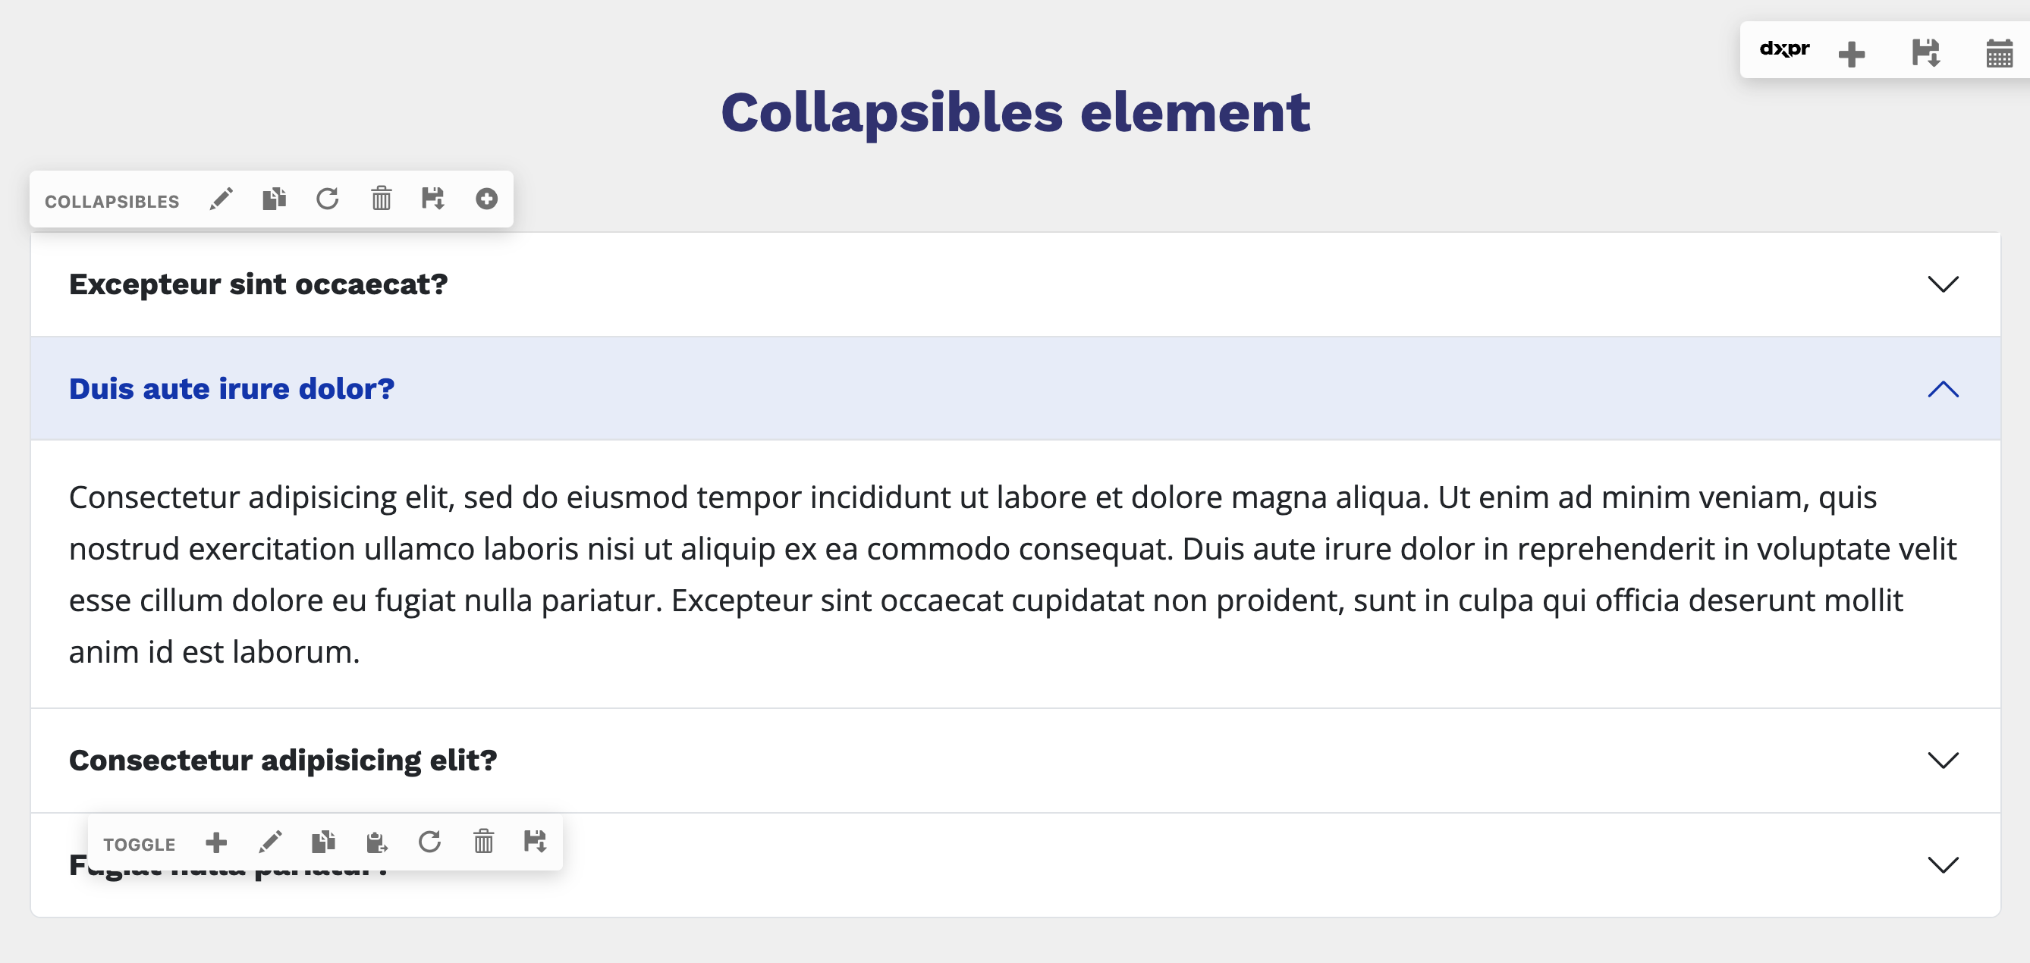The image size is (2030, 963).
Task: Click the chevron beside Consectetur adipisicing elit
Action: (x=1944, y=761)
